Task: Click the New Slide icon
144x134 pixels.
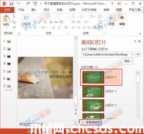Action: 26,18
